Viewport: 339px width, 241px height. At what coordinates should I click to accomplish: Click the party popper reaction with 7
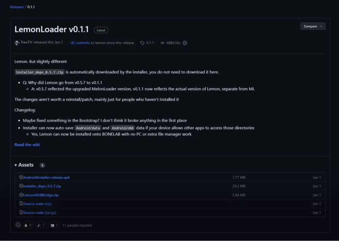(41, 225)
